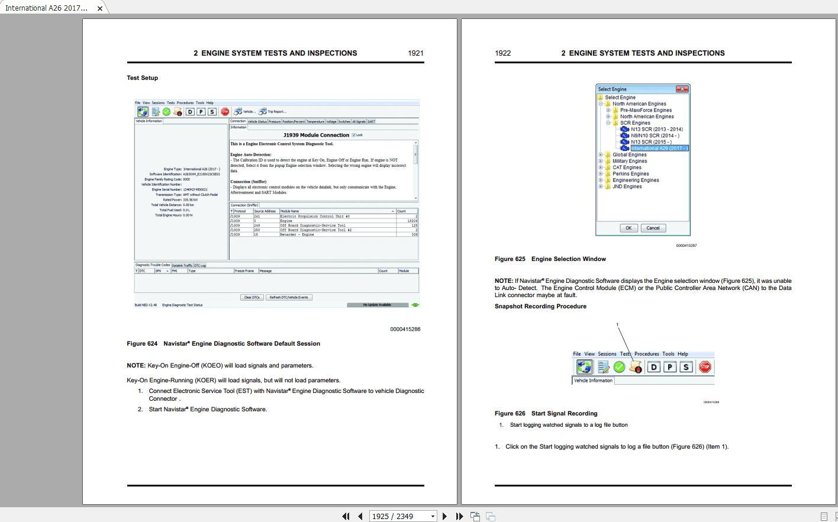The image size is (838, 522).
Task: Go to the previous page
Action: tap(360, 516)
